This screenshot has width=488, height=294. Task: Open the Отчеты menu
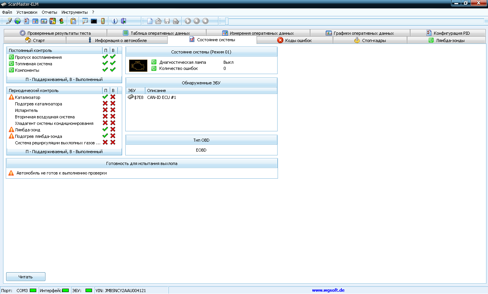(49, 12)
